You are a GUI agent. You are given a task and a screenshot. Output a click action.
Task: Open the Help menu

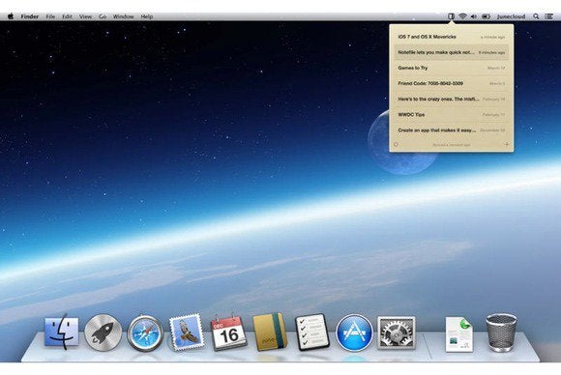(147, 16)
